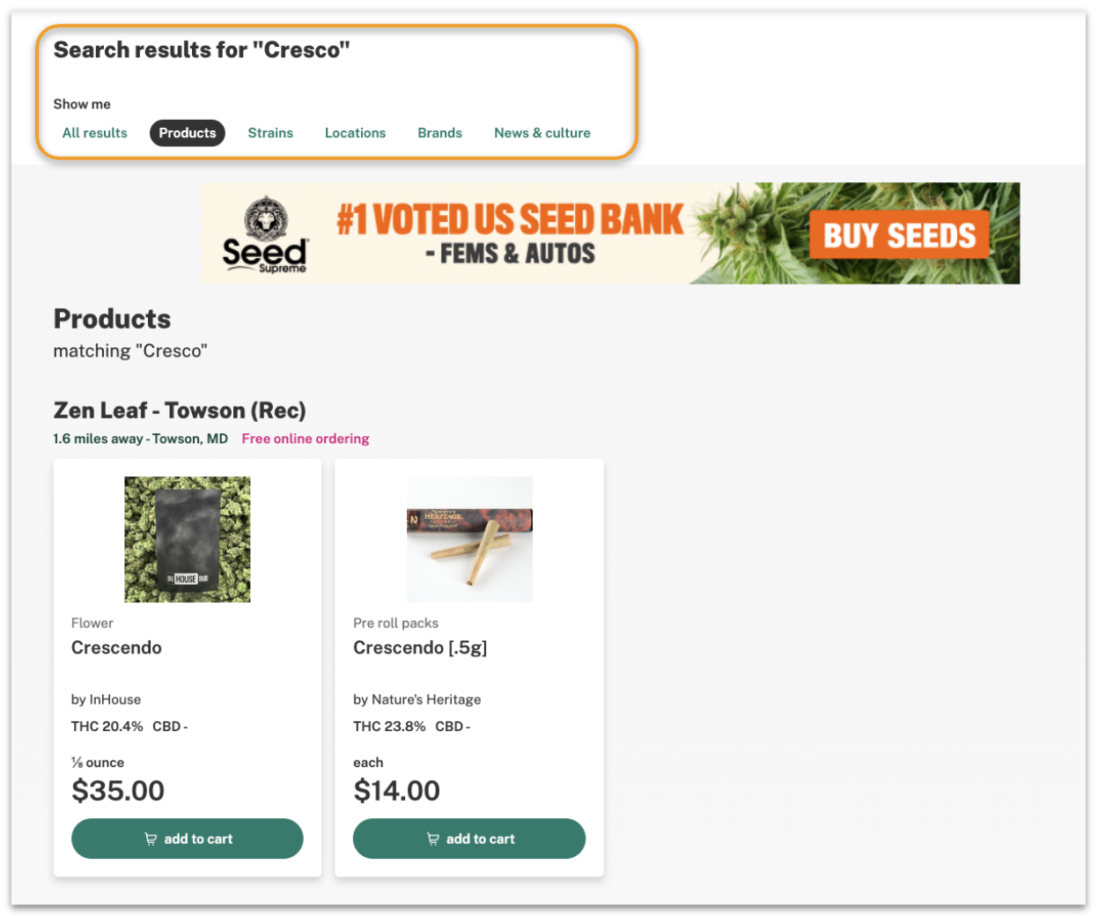View the "Brands" filter tab

pos(440,132)
